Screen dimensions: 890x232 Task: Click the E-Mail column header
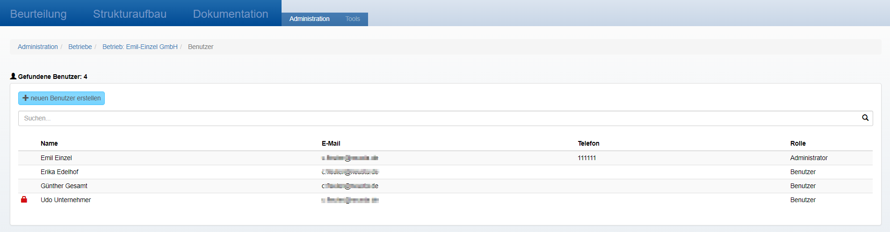[x=331, y=143]
